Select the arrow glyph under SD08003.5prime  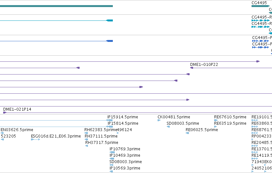point(168,127)
